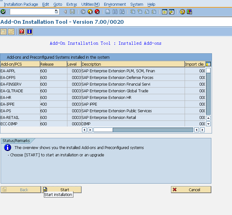Viewport: 232px width, 215px height.
Task: Open the System menu
Action: pyautogui.click(x=137, y=4)
